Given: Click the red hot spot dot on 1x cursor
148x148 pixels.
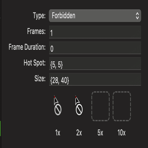Looking at the screenshot, I should tap(54, 97).
